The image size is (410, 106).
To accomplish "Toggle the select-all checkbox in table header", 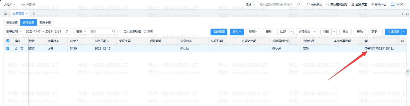I will [8, 41].
